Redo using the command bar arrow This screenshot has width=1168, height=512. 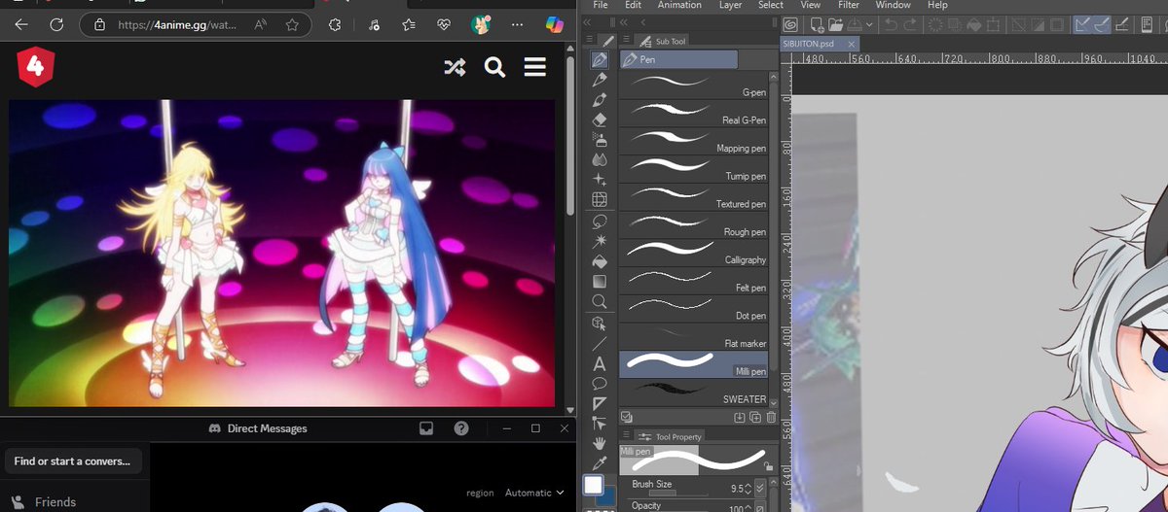(911, 24)
